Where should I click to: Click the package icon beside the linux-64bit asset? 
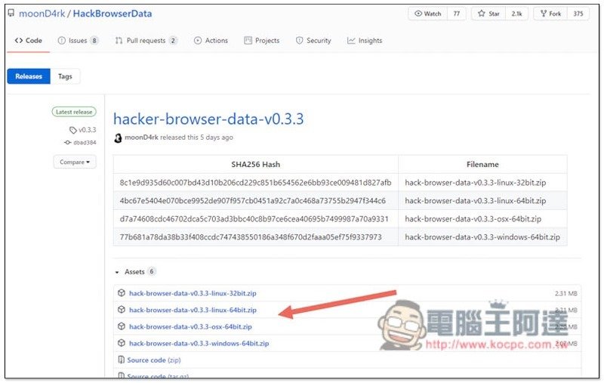tap(122, 310)
